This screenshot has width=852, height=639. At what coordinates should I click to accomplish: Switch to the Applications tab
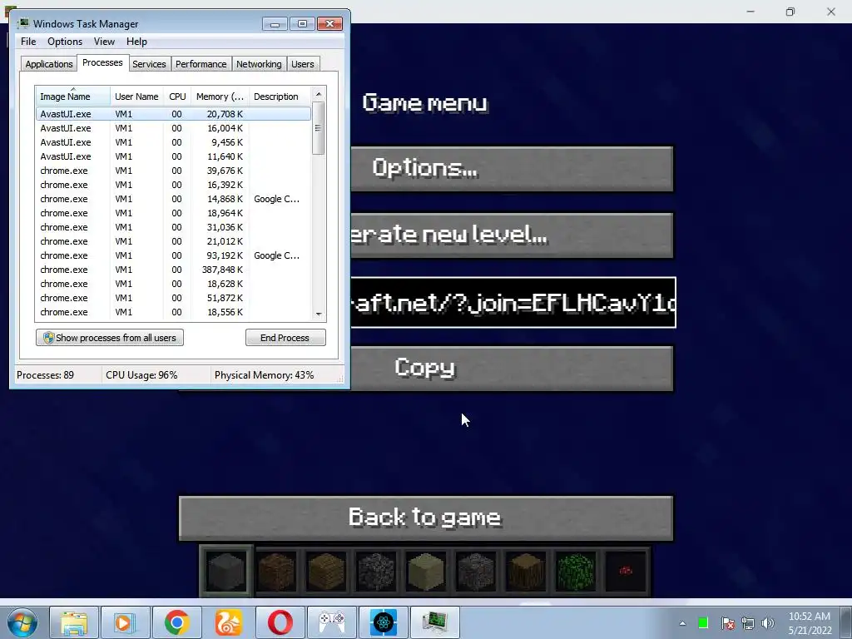pos(49,64)
